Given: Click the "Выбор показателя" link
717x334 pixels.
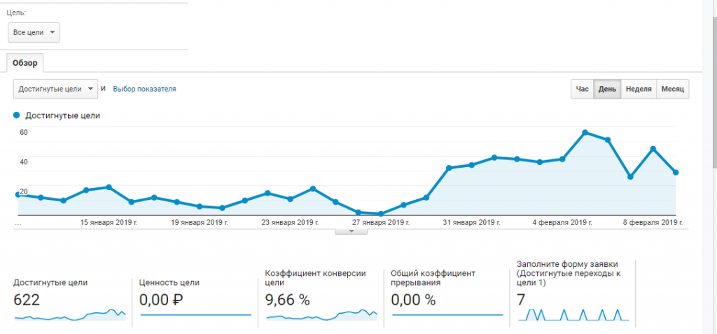Looking at the screenshot, I should (x=144, y=89).
